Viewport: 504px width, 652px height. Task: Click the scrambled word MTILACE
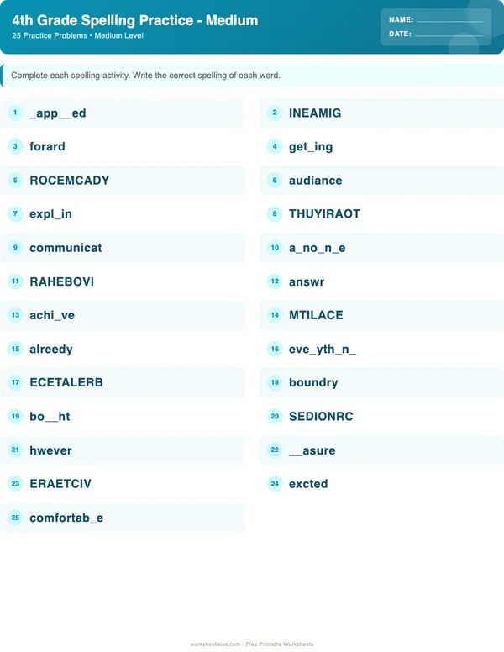point(316,315)
